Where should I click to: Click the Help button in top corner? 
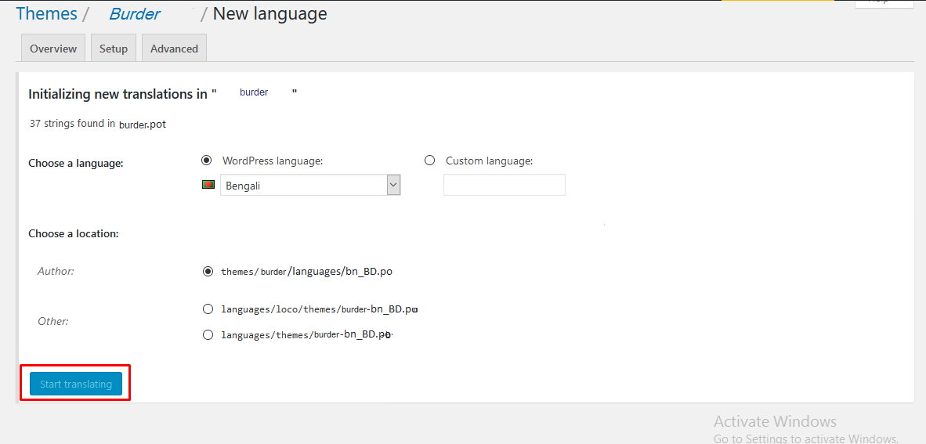click(x=884, y=3)
